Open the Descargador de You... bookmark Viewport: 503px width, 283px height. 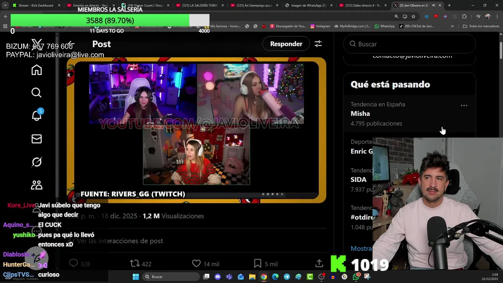[288, 26]
